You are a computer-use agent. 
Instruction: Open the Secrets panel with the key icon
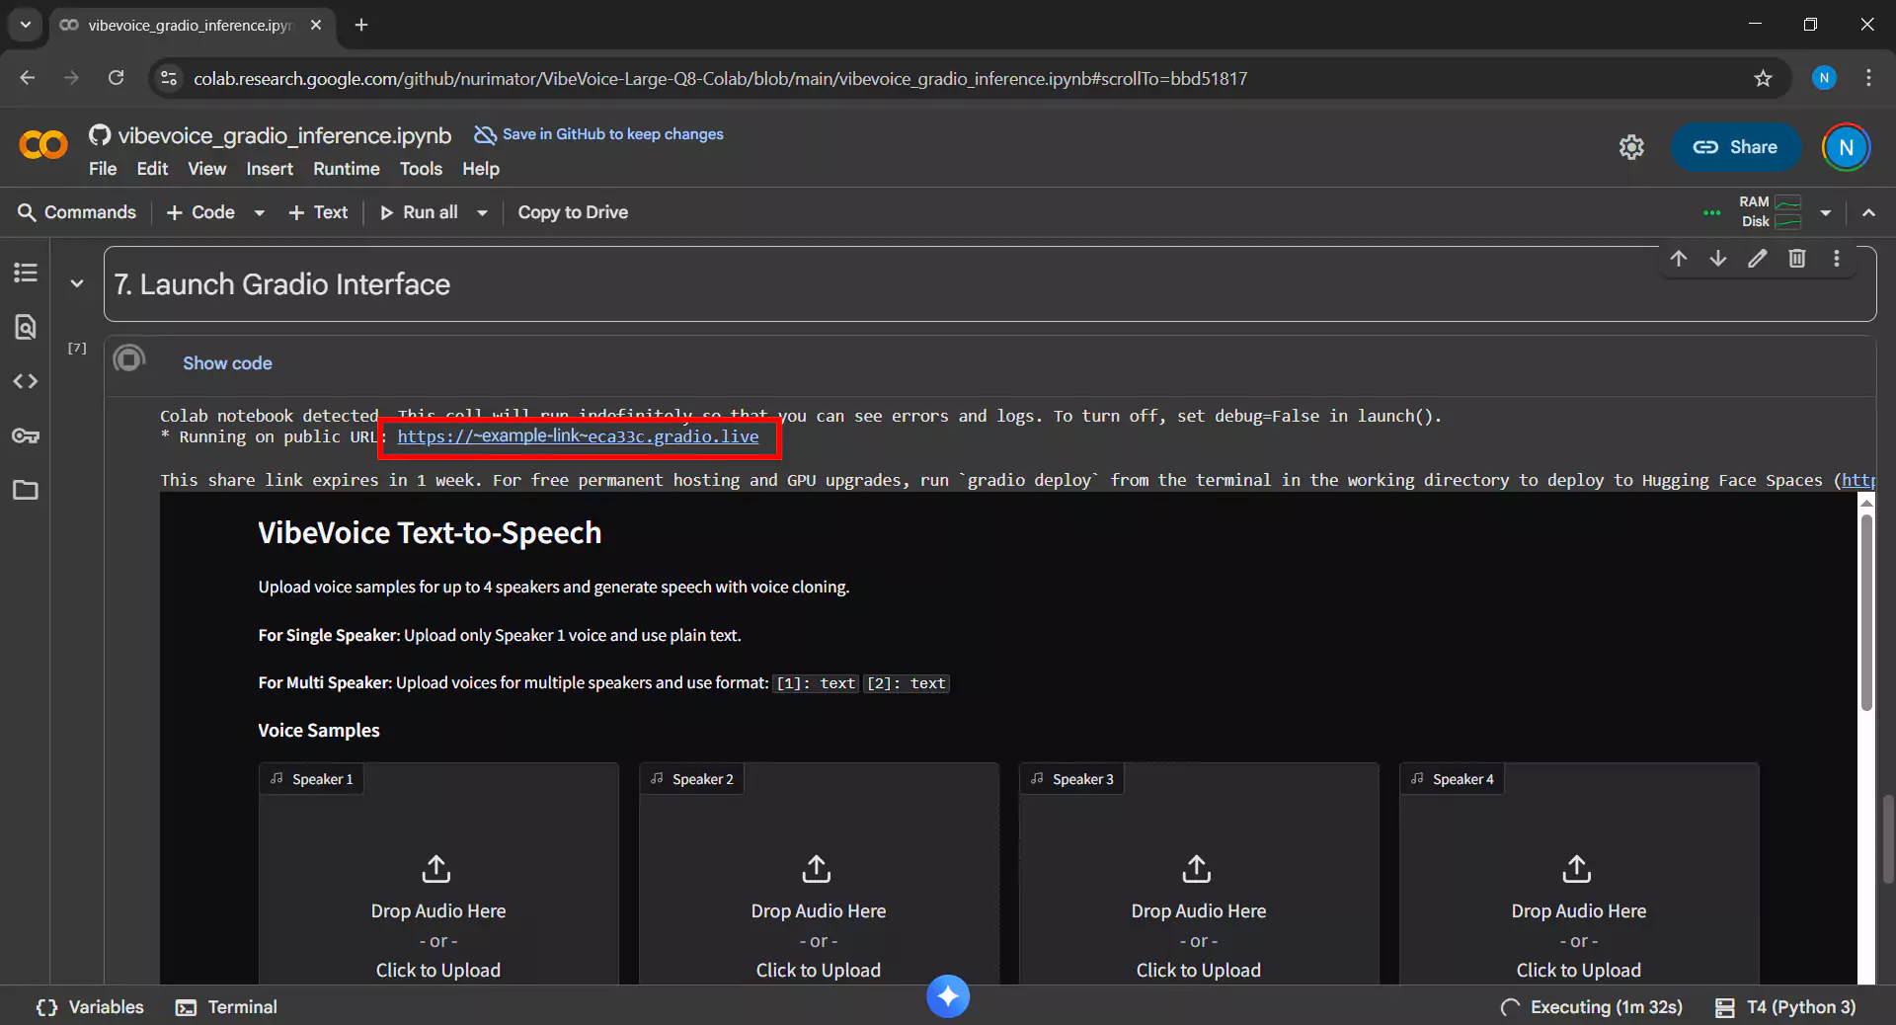pyautogui.click(x=26, y=435)
